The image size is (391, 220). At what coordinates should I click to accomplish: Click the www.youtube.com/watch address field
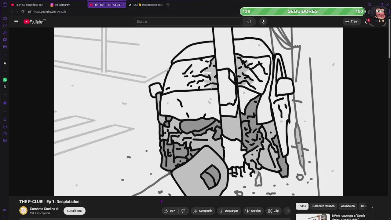click(x=49, y=12)
